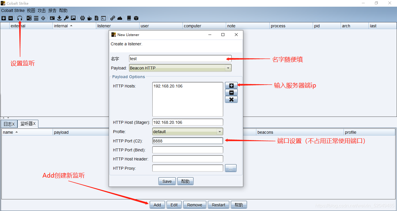Viewport: 397px width, 211px height.
Task: Open screenshots picture icon
Action: coord(73,18)
